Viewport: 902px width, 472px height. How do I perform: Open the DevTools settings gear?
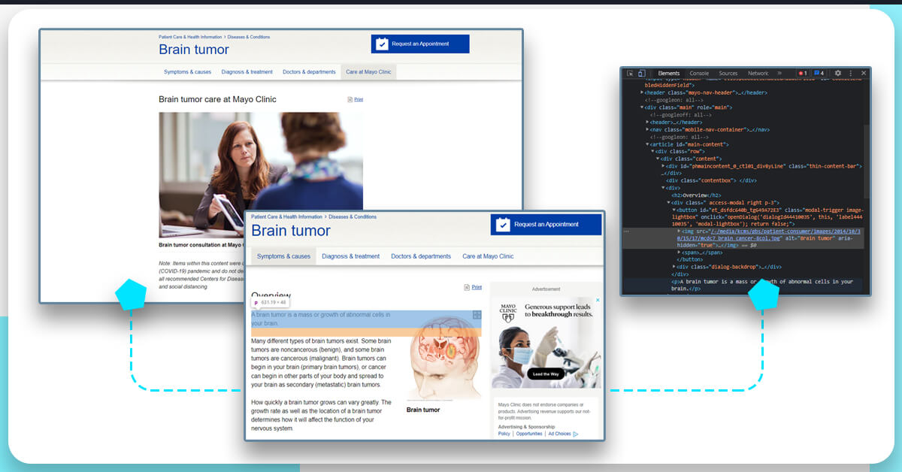click(x=838, y=73)
